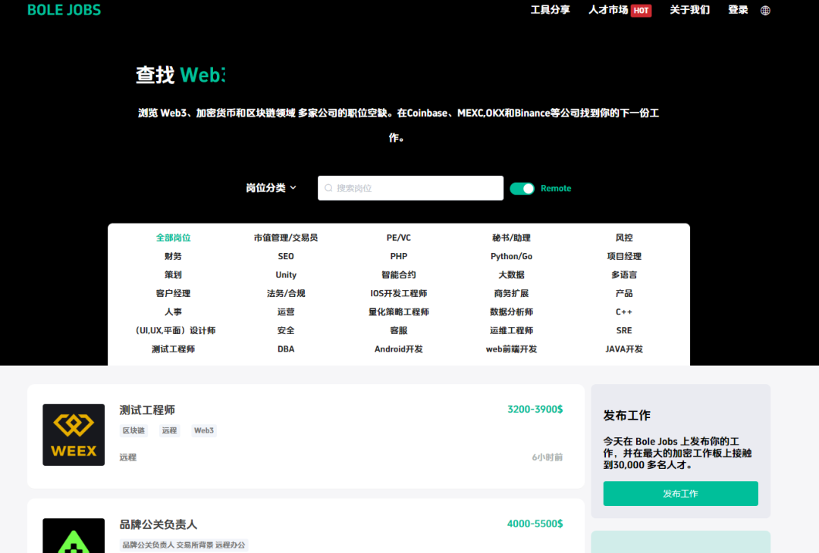
Task: Select 秘书/助理 category
Action: [x=511, y=238]
